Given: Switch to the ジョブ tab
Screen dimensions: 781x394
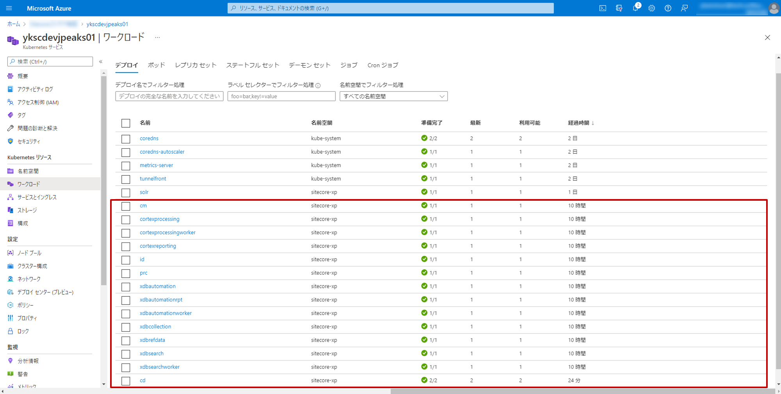Looking at the screenshot, I should click(349, 65).
